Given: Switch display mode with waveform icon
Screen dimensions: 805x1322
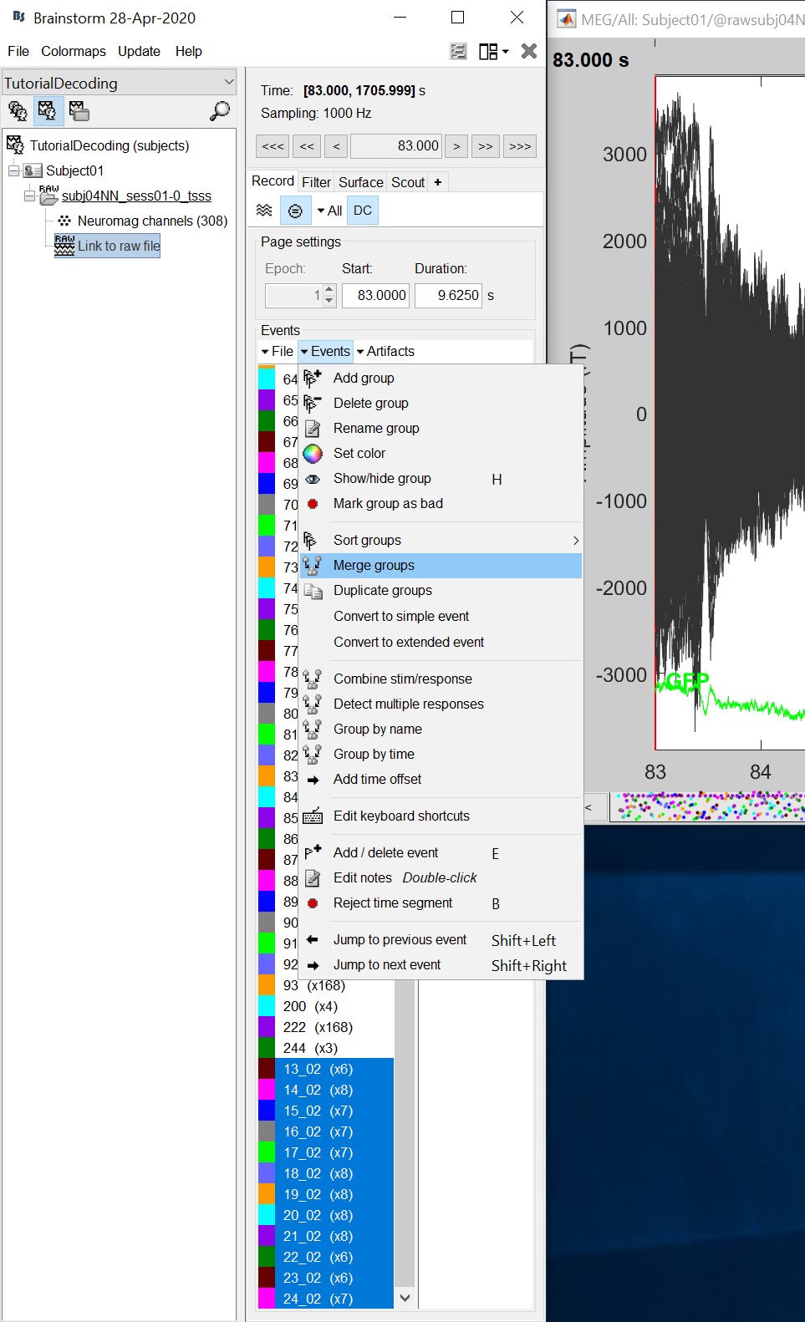Looking at the screenshot, I should (264, 211).
